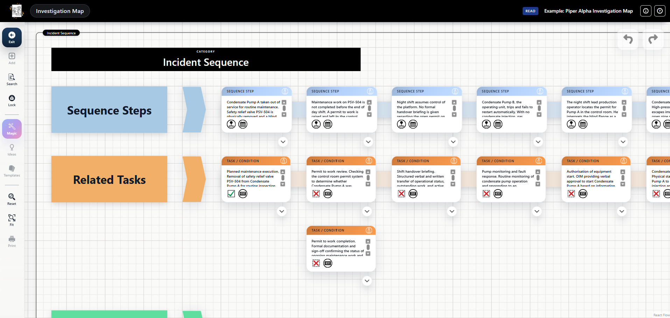The width and height of the screenshot is (670, 318).
Task: Click the person icon on night shift lead operator step
Action: [571, 124]
